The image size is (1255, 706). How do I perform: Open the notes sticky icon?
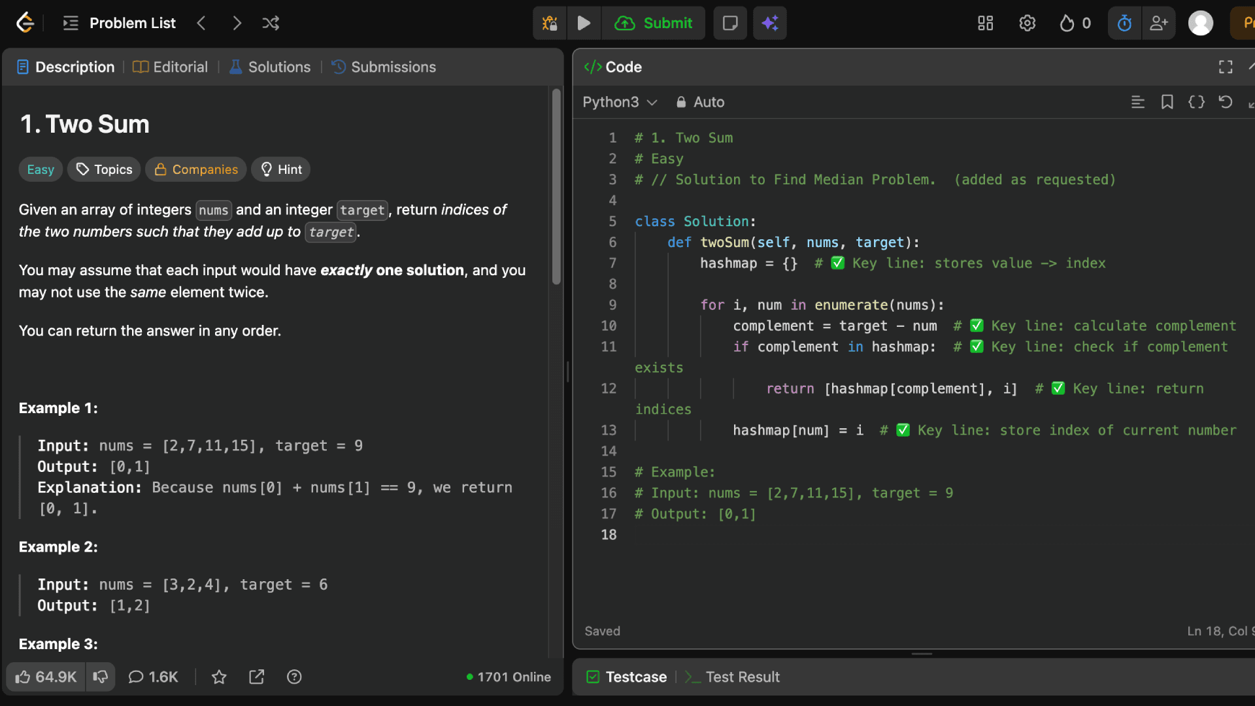[x=730, y=24]
